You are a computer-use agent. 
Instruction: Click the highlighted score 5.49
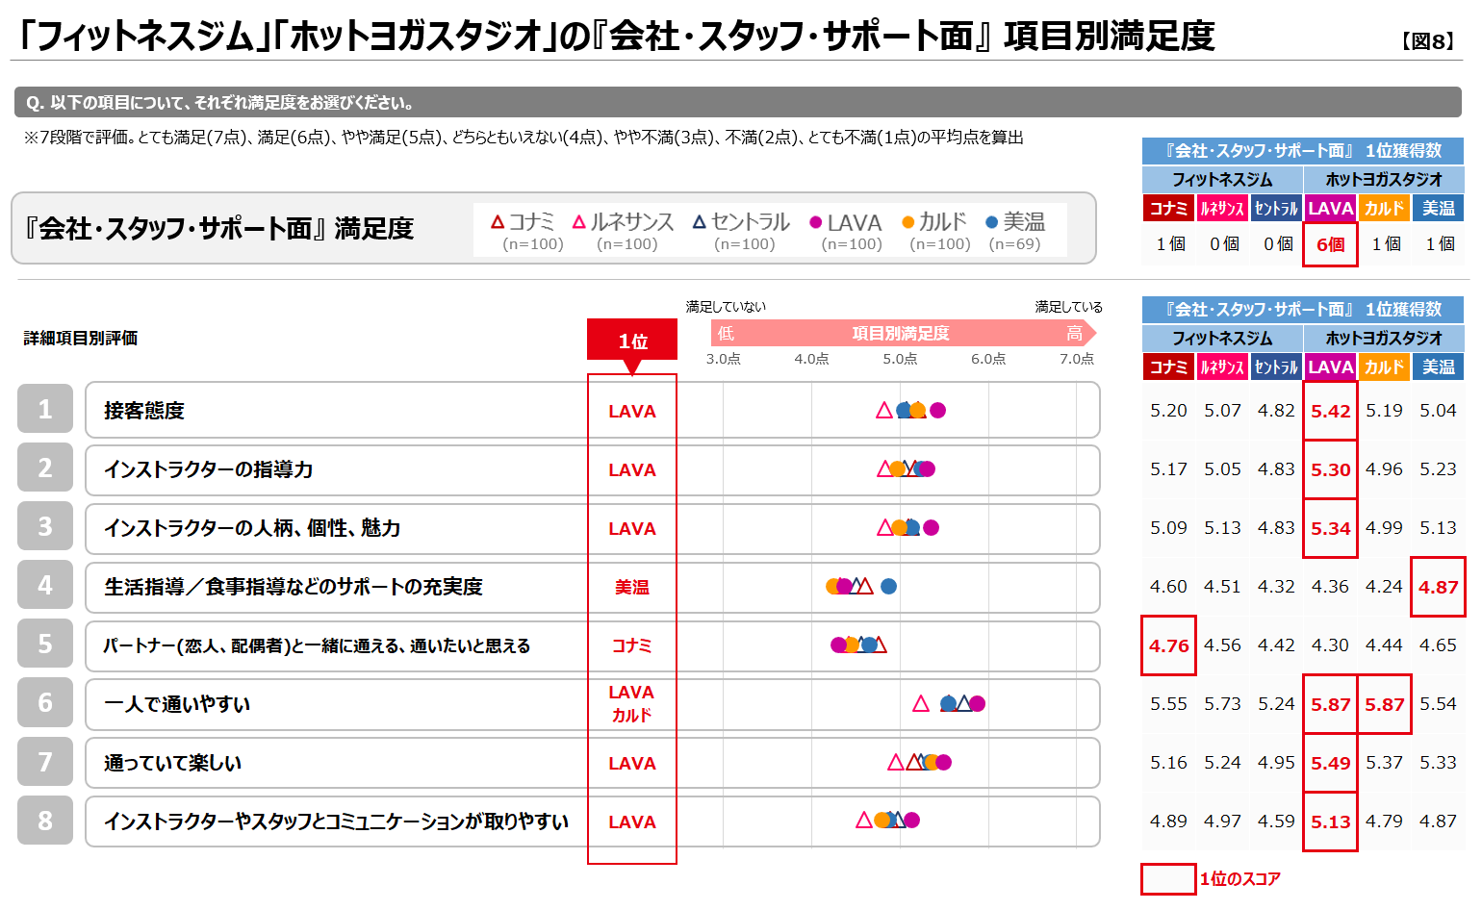(1331, 763)
